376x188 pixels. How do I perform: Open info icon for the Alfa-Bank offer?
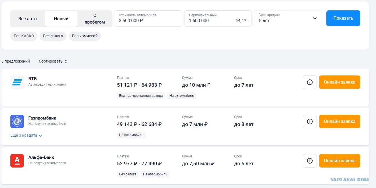click(310, 161)
